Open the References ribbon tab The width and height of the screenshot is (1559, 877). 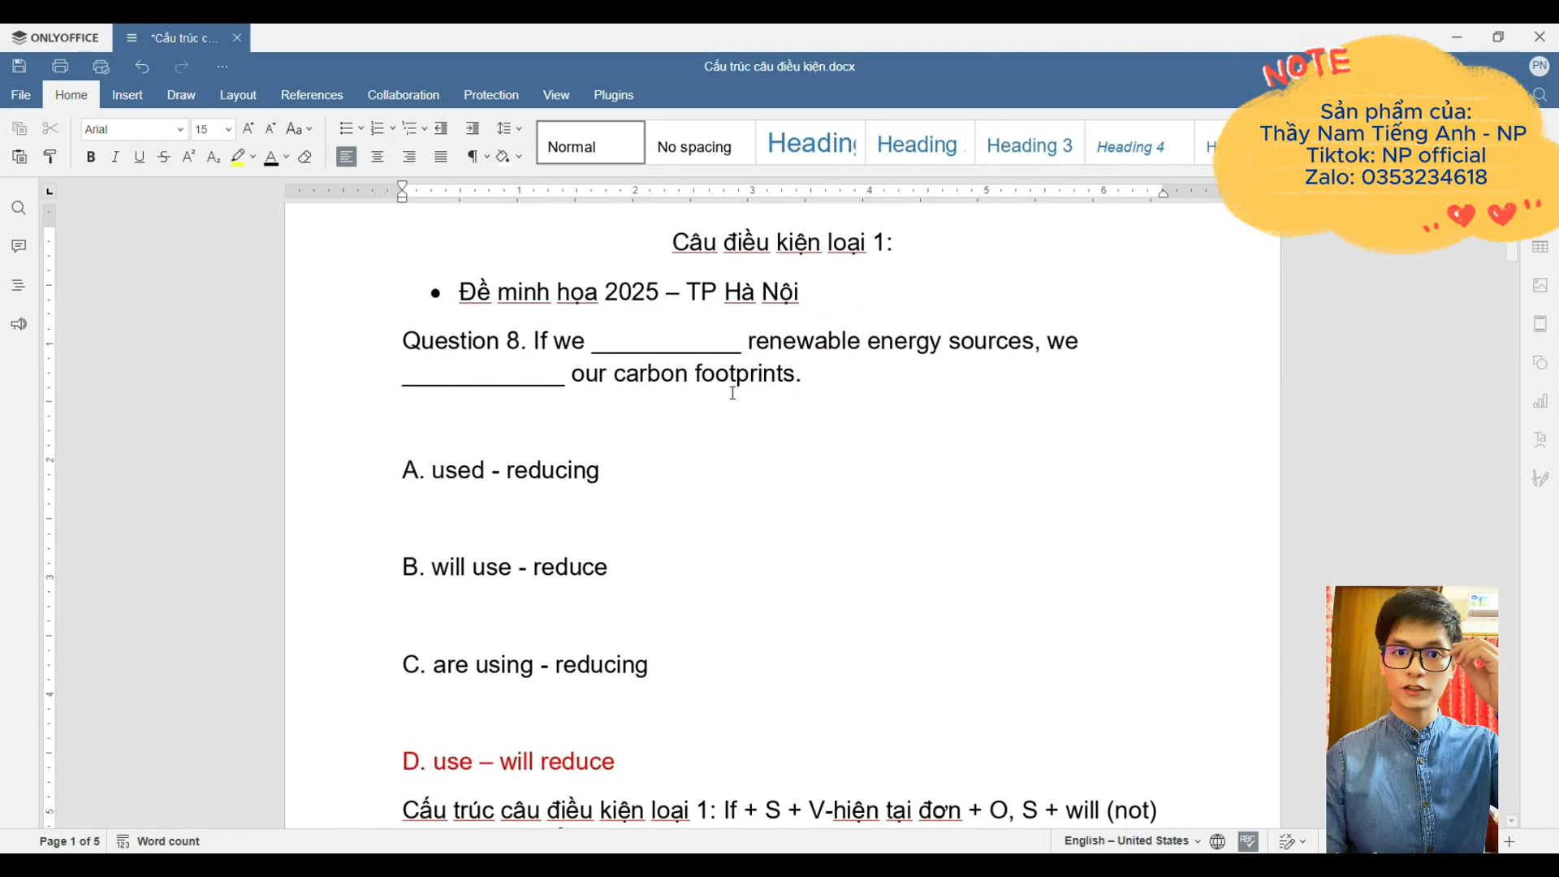point(312,95)
